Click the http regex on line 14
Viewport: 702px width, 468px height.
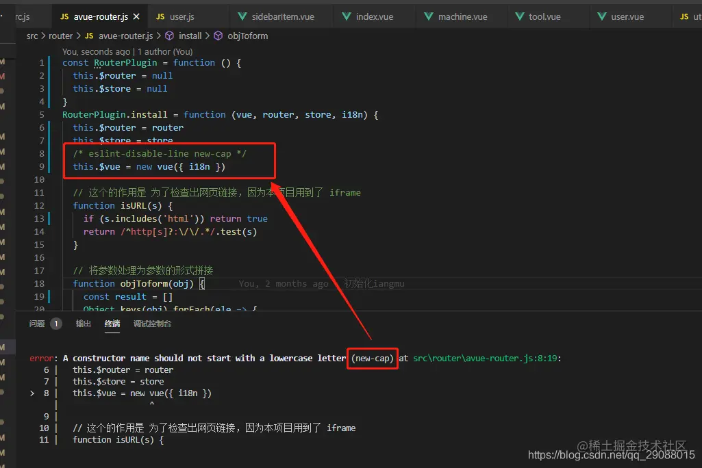pyautogui.click(x=168, y=231)
